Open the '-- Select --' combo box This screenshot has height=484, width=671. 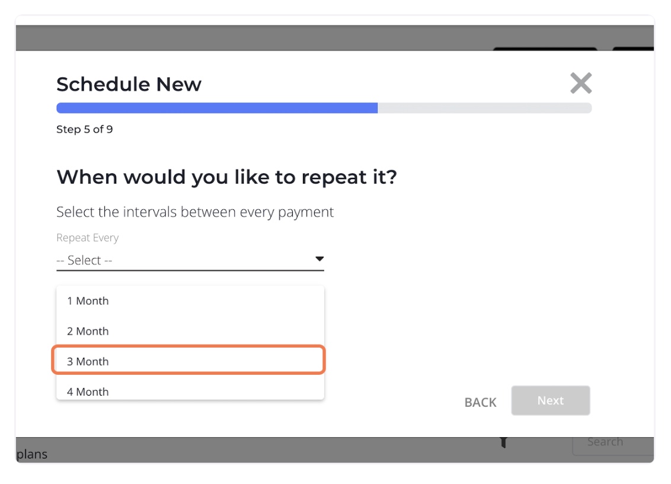click(190, 260)
